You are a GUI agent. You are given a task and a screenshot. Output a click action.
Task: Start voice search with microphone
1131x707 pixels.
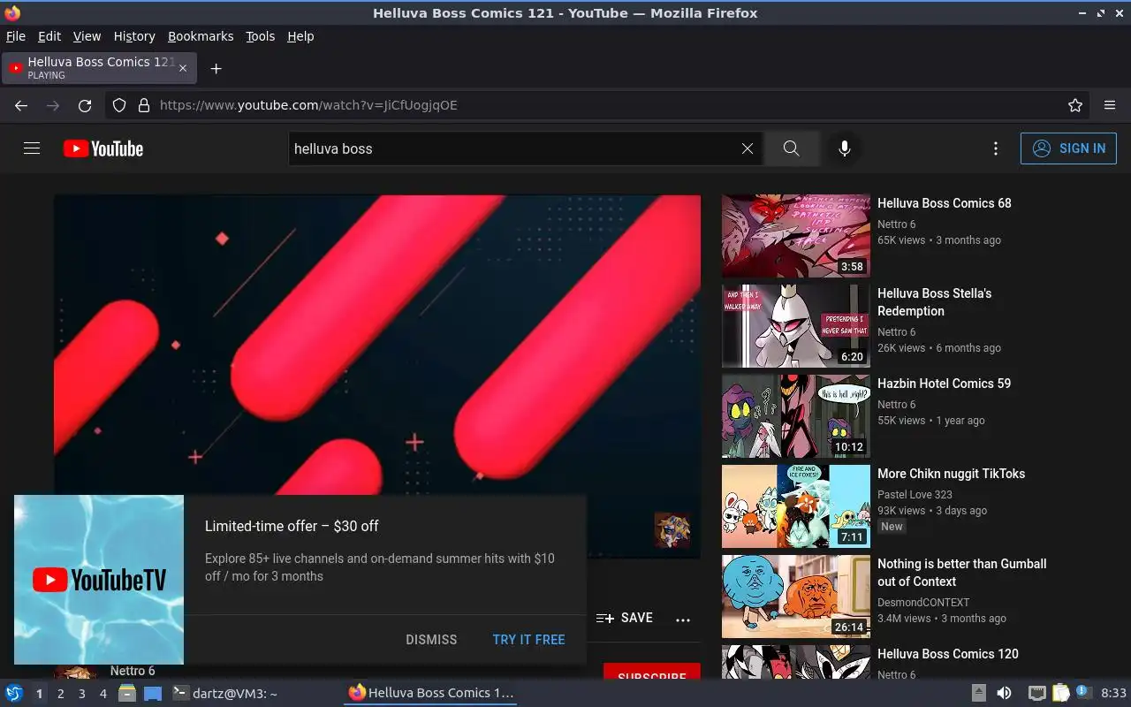(845, 148)
